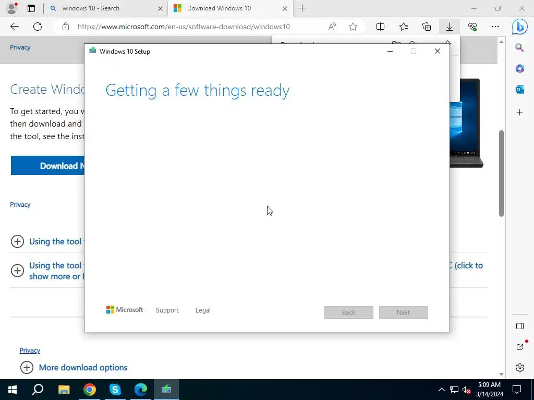View site information via the lock icon
Viewport: 534px width, 400px height.
pyautogui.click(x=66, y=27)
